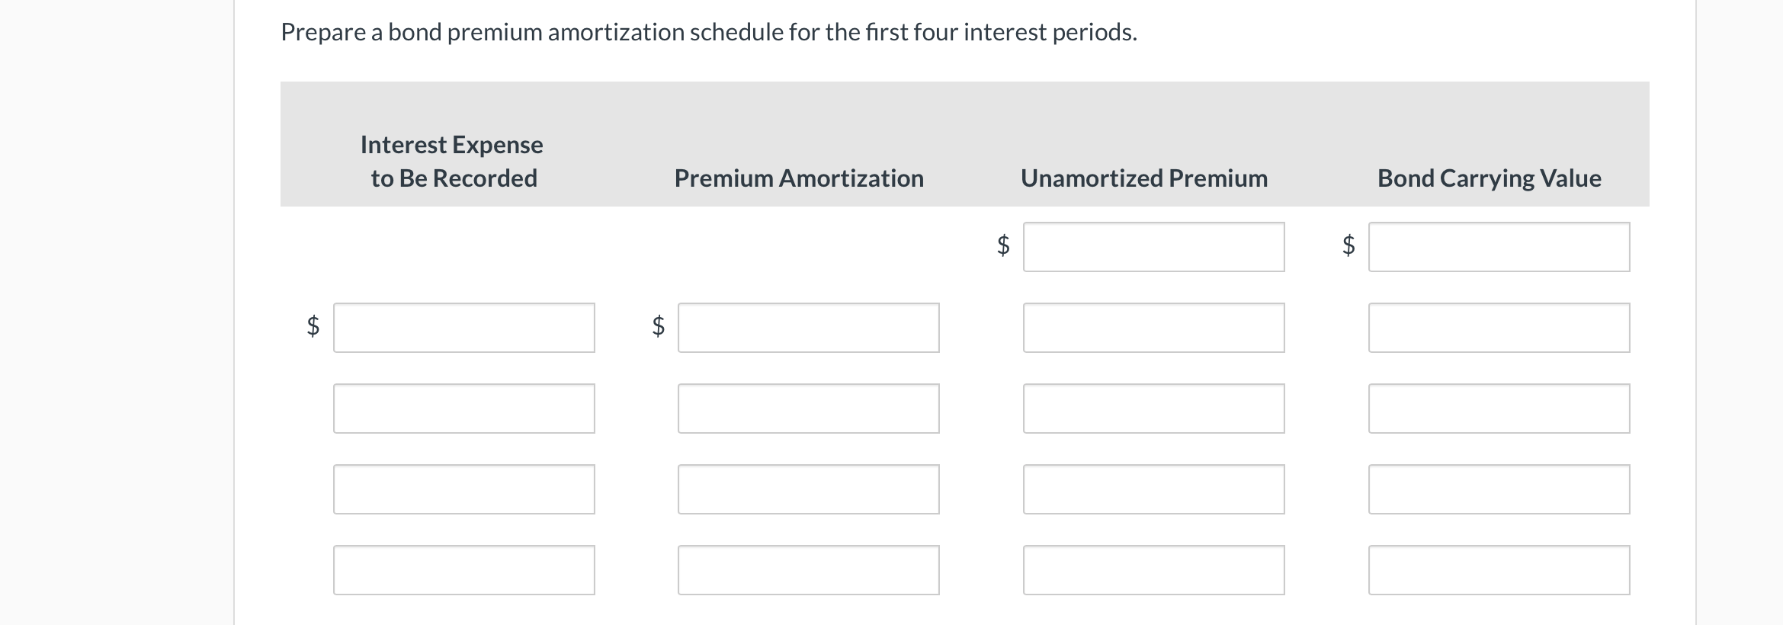
Task: Click the first Unamortized Premium input field
Action: click(1153, 246)
